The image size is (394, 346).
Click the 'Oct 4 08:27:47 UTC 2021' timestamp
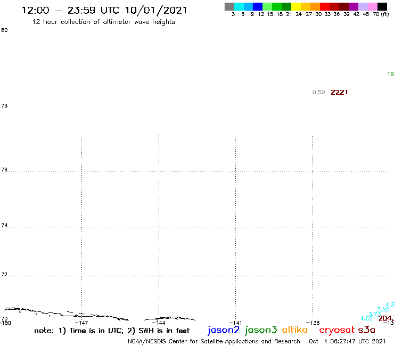click(x=347, y=342)
